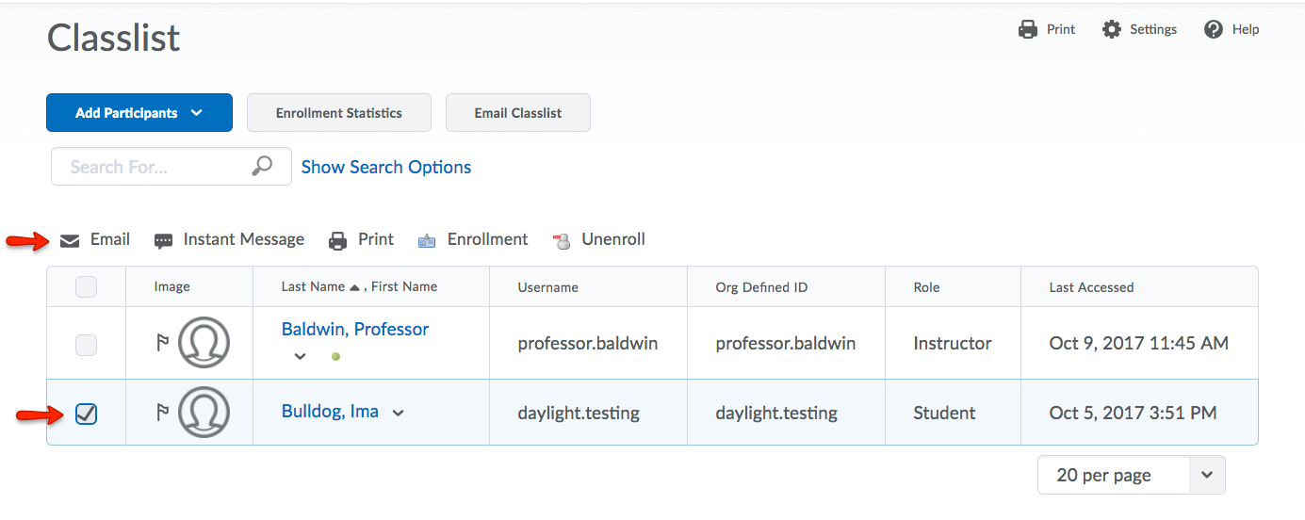This screenshot has height=520, width=1305.
Task: Sort by Last Name column header
Action: tap(314, 286)
